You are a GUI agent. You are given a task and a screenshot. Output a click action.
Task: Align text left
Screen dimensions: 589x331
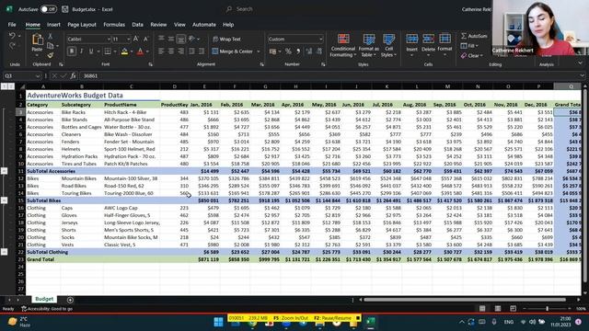pos(161,51)
